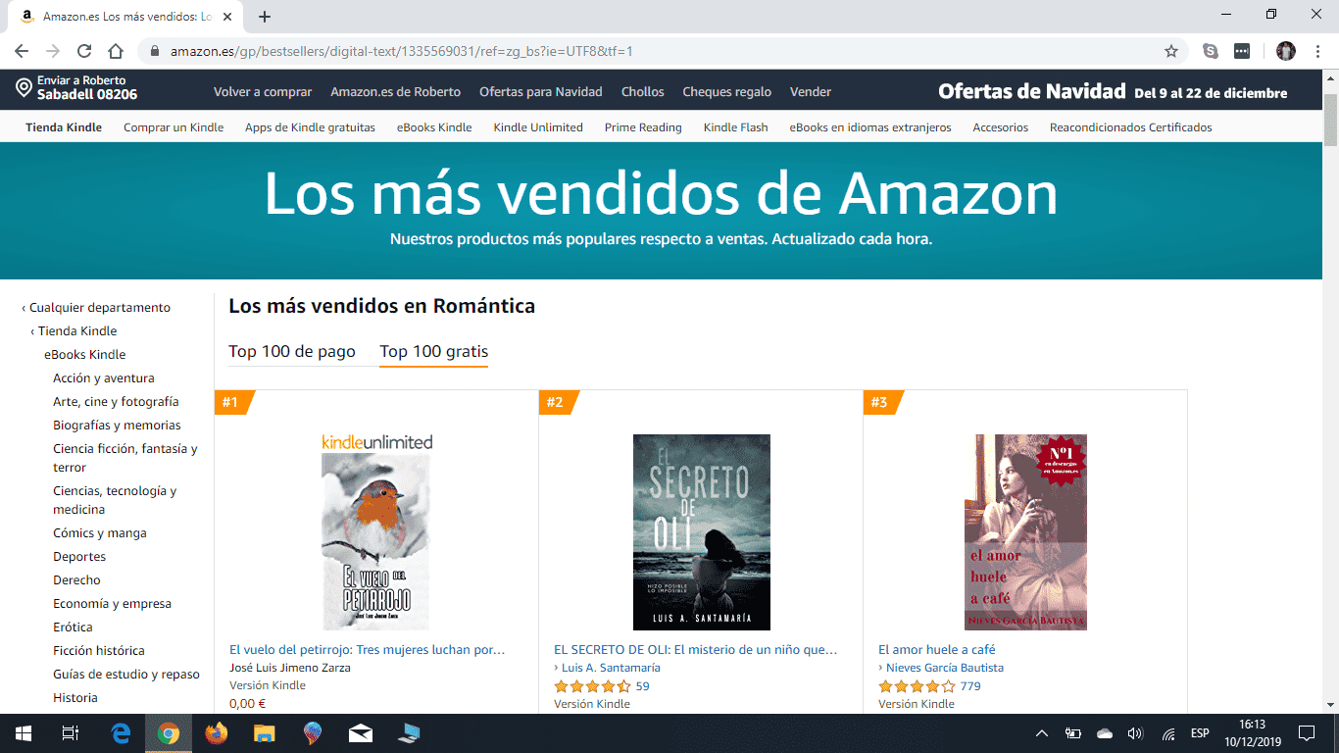
Task: Open El amor huele a café link
Action: tap(937, 649)
